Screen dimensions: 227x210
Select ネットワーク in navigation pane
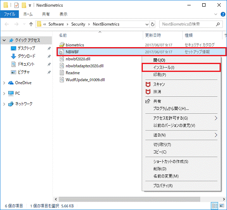click(24, 104)
